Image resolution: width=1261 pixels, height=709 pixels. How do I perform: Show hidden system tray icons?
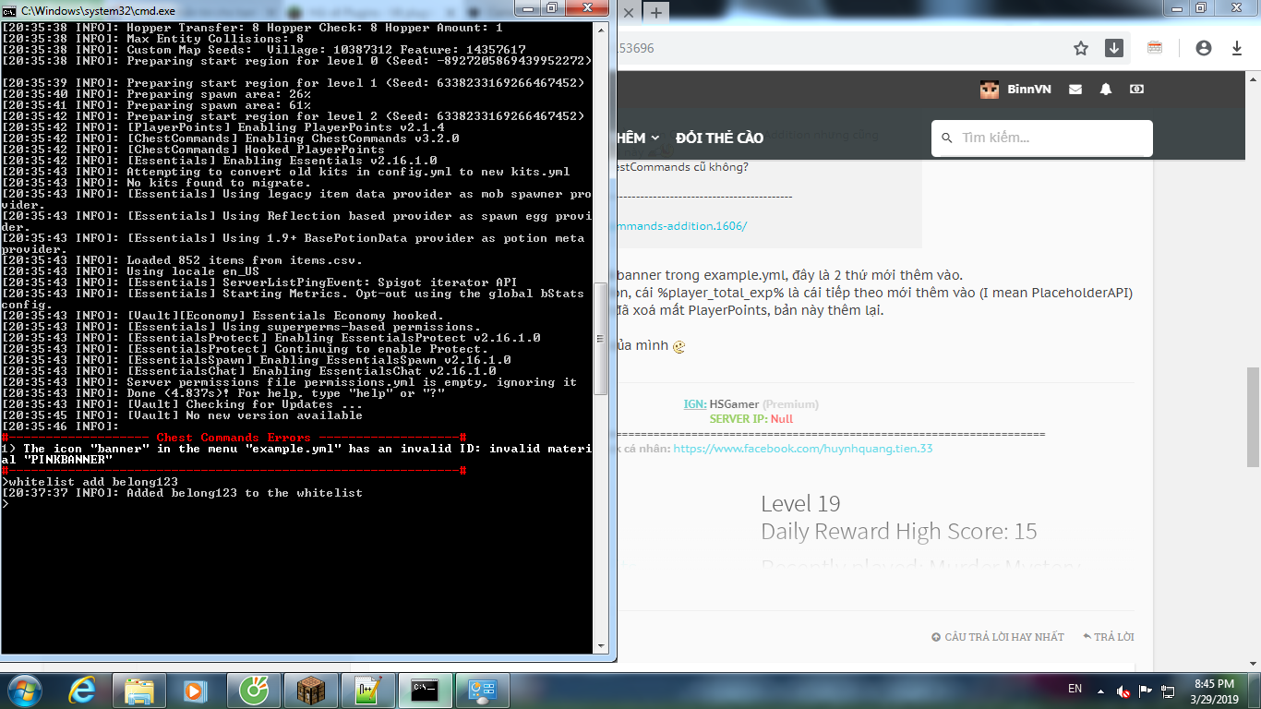point(1100,691)
